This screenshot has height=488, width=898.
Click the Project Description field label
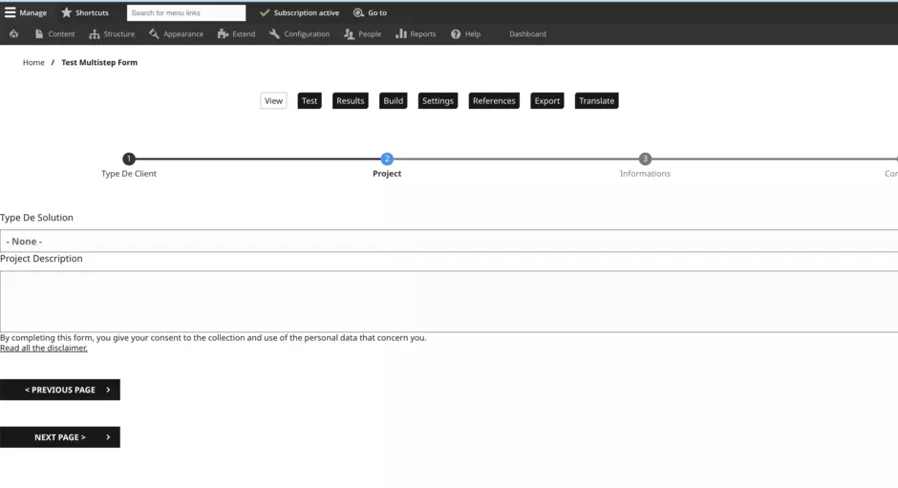coord(41,258)
